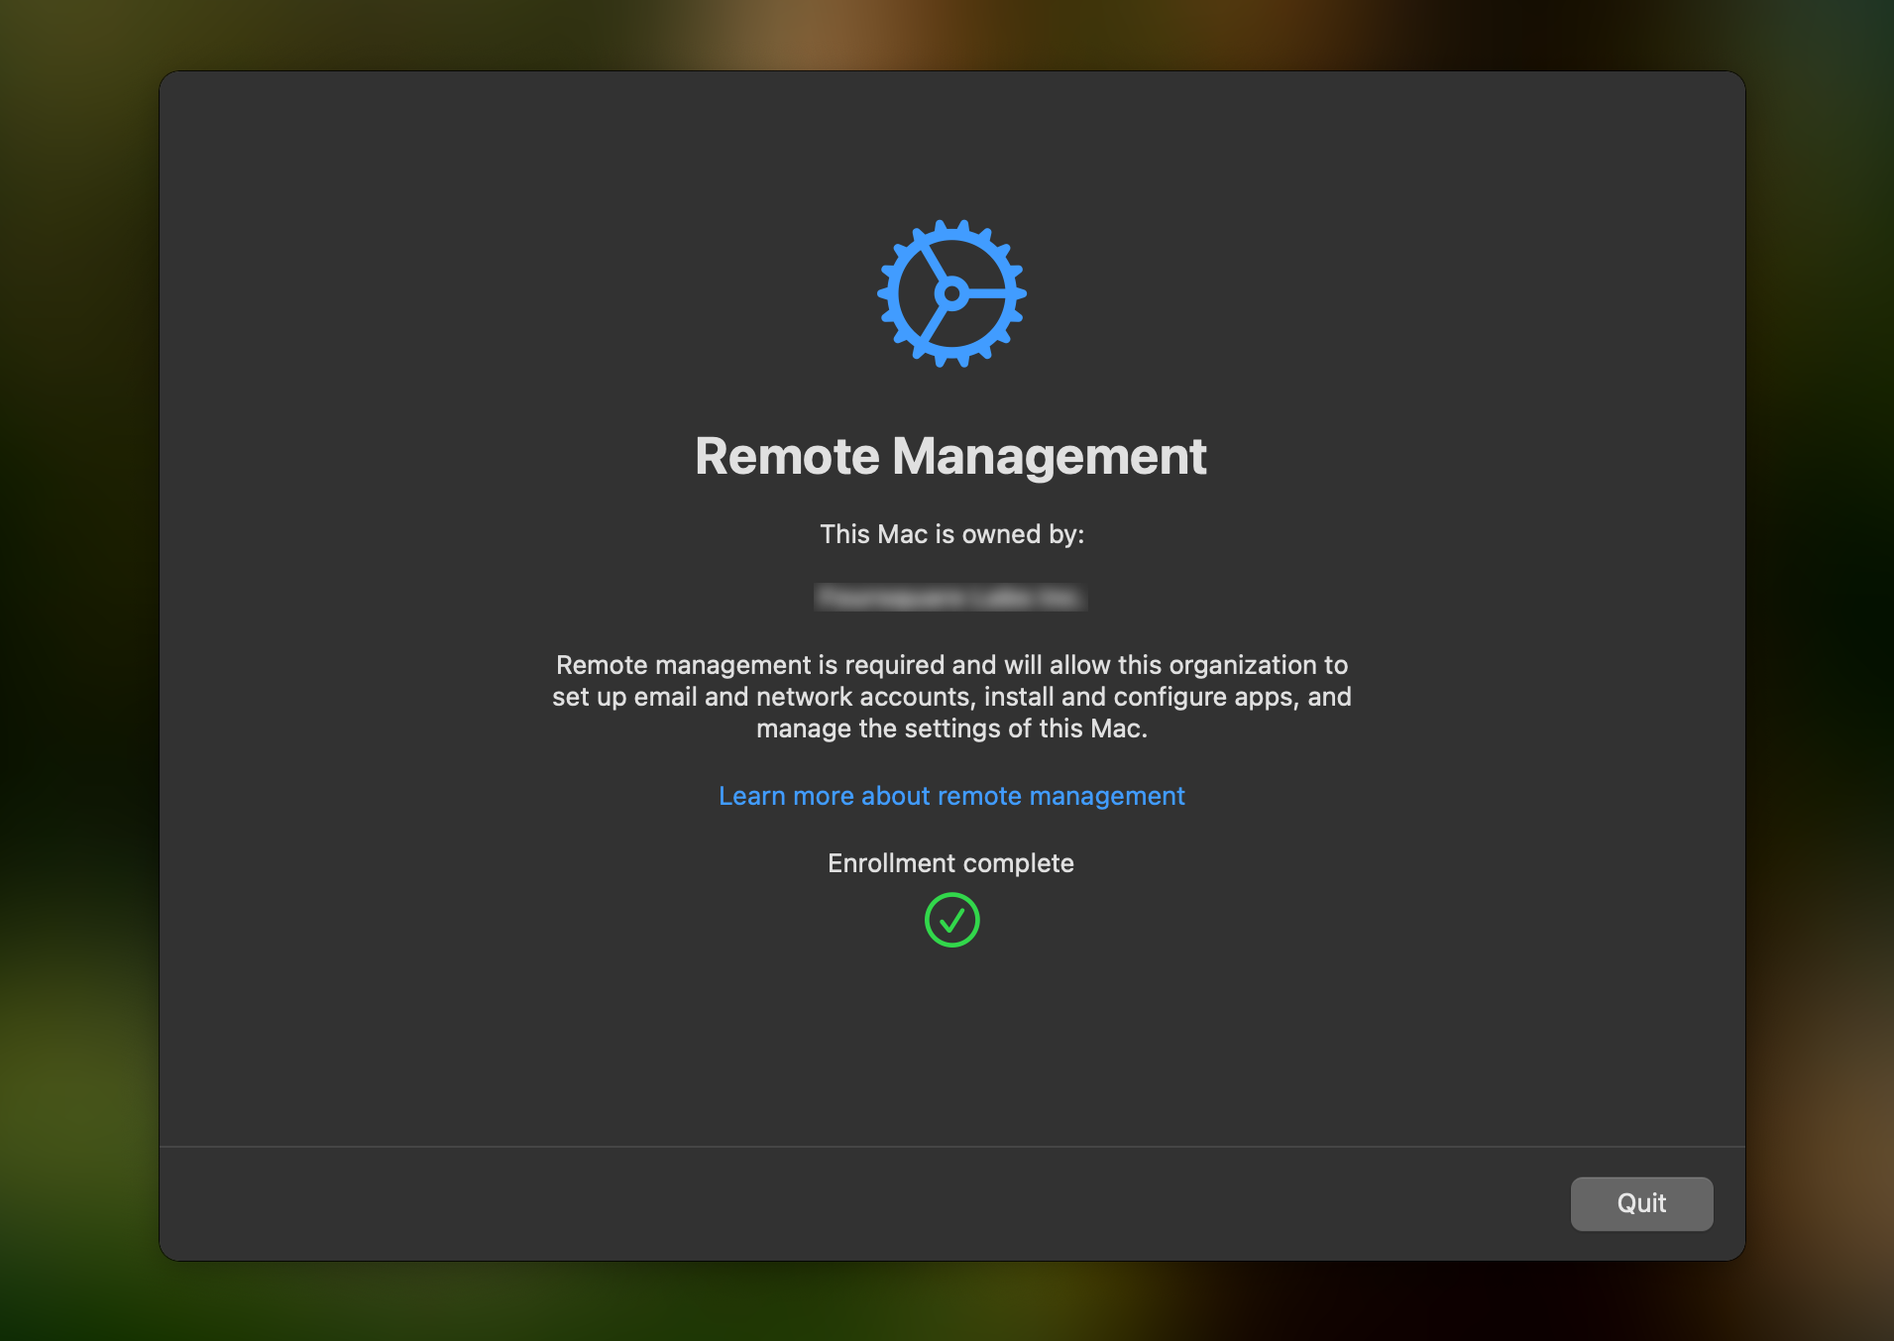Image resolution: width=1894 pixels, height=1341 pixels.
Task: Click the This Mac is owned by text
Action: [950, 534]
